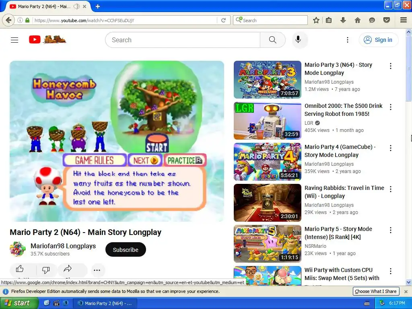Viewport: 412px width, 309px height.
Task: Select the Mario Party 2 browser tab
Action: 43,6
